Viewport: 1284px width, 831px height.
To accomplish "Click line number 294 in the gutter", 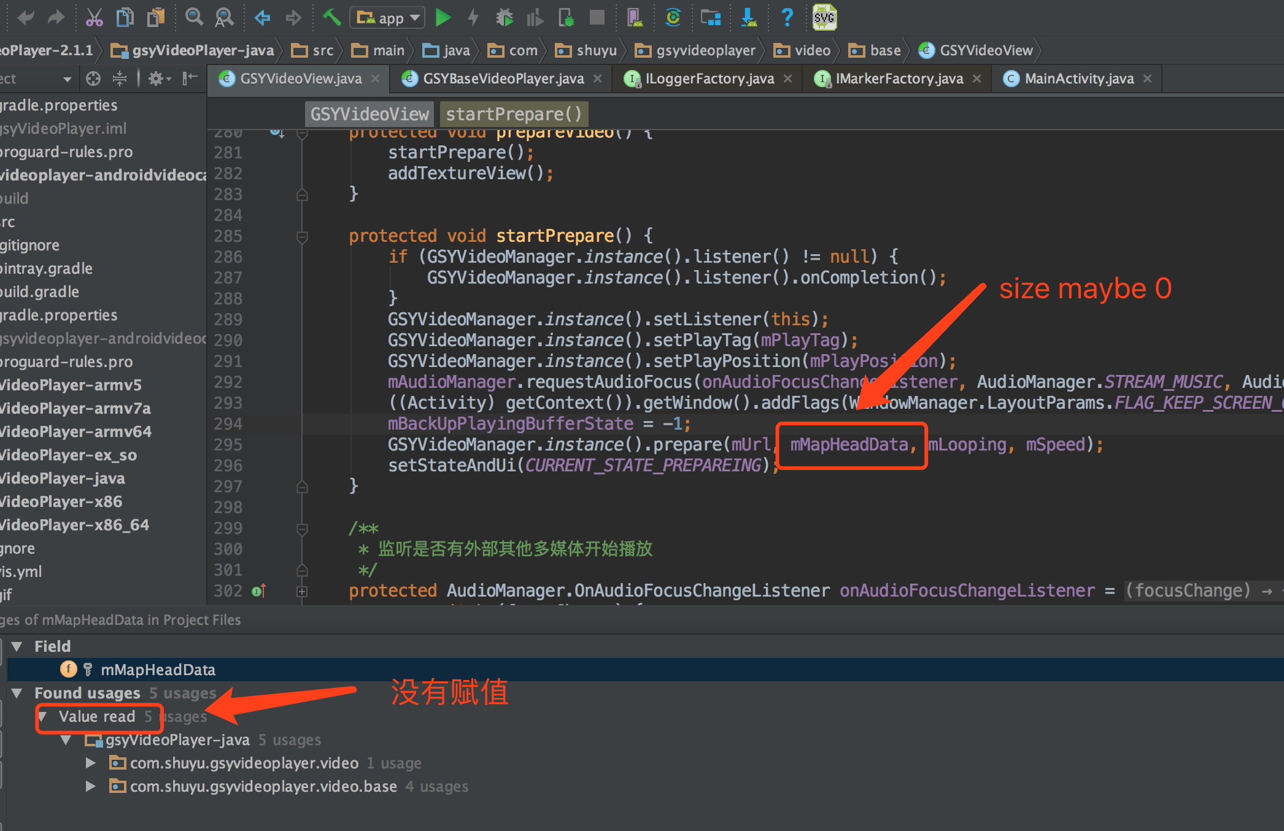I will [228, 423].
